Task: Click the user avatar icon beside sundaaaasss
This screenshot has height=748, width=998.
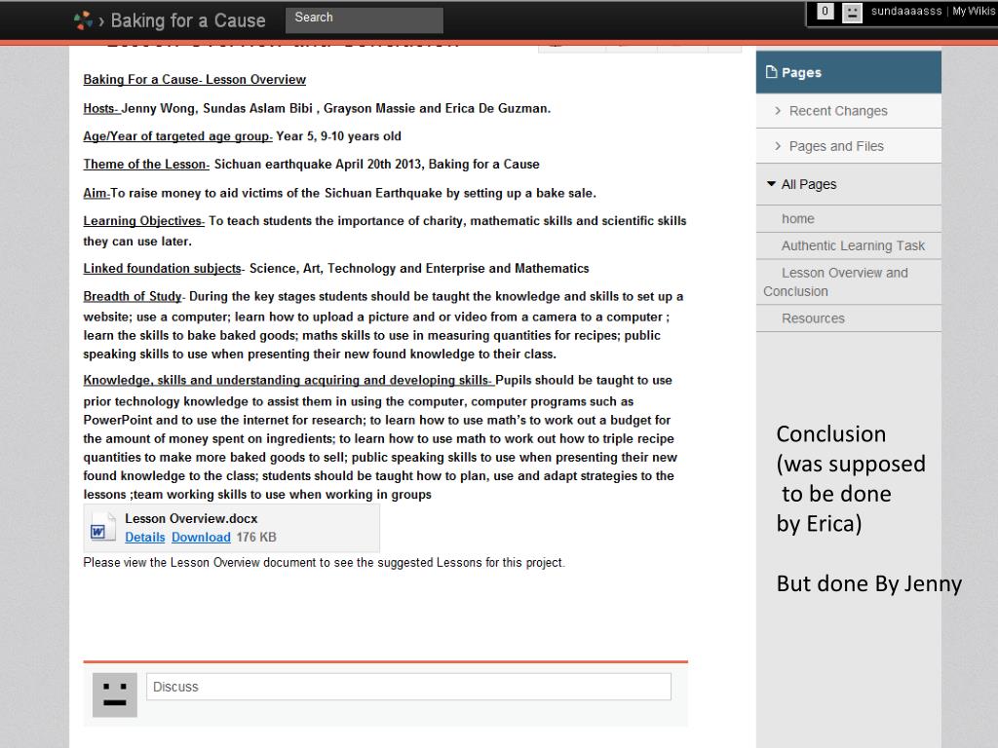Action: [852, 12]
